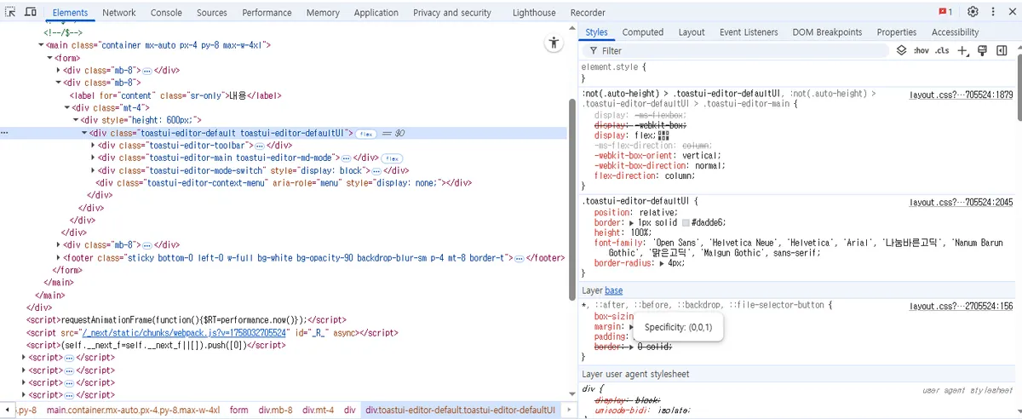The height and width of the screenshot is (419, 1022).
Task: Open the rendering emulation paintbrush icon
Action: [x=982, y=51]
